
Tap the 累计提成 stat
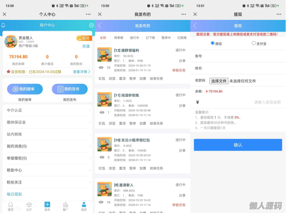(47, 60)
